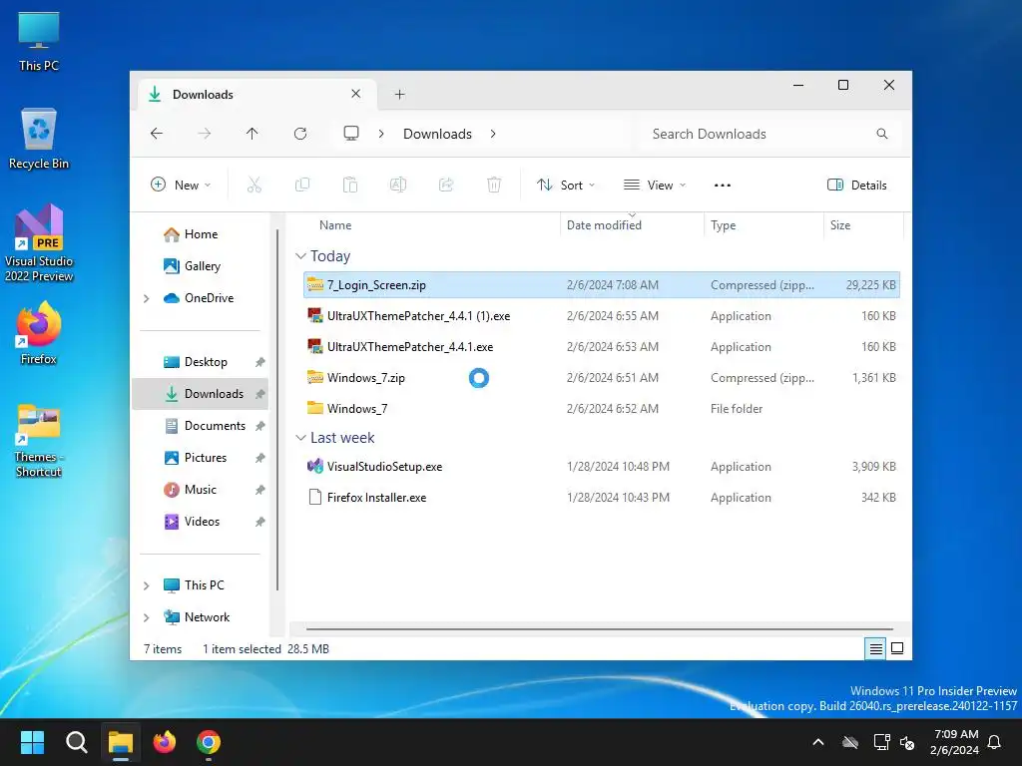Screen dimensions: 1022x766
Task: Refresh the Downloads folder
Action: click(300, 134)
